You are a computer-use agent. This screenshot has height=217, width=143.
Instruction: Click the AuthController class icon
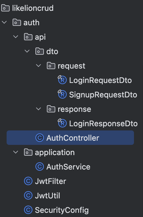(40, 138)
